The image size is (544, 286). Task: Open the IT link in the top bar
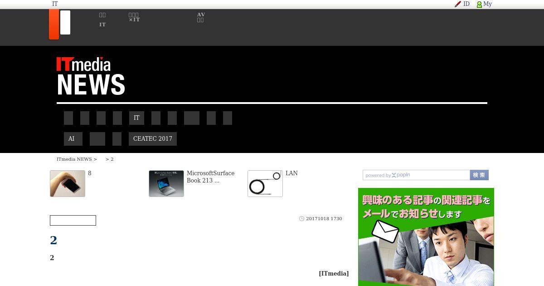[x=55, y=4]
